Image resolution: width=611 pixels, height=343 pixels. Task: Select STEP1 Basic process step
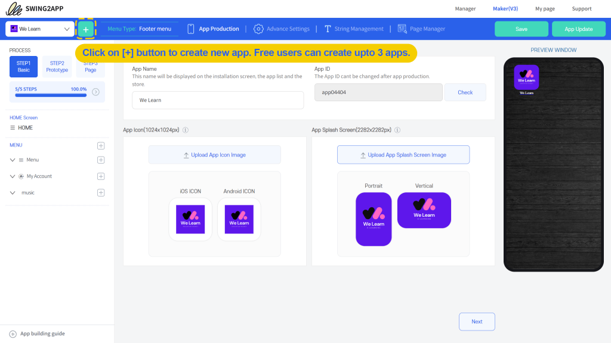pos(23,67)
